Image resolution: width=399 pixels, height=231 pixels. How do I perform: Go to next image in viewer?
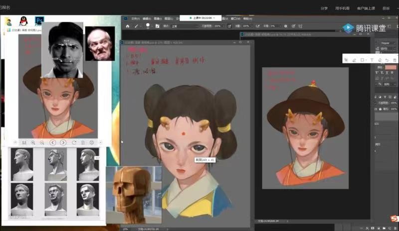point(63,143)
